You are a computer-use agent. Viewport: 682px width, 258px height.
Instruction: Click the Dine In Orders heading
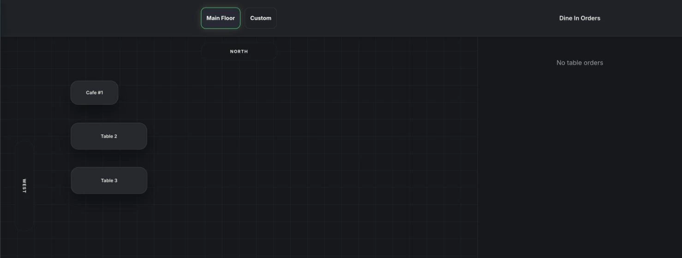(x=580, y=18)
